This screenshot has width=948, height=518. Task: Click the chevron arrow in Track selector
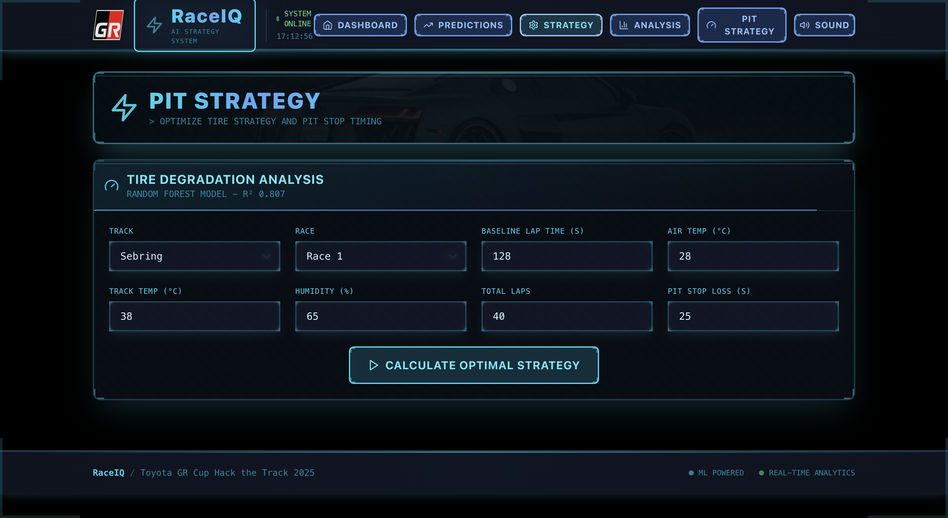click(x=266, y=256)
